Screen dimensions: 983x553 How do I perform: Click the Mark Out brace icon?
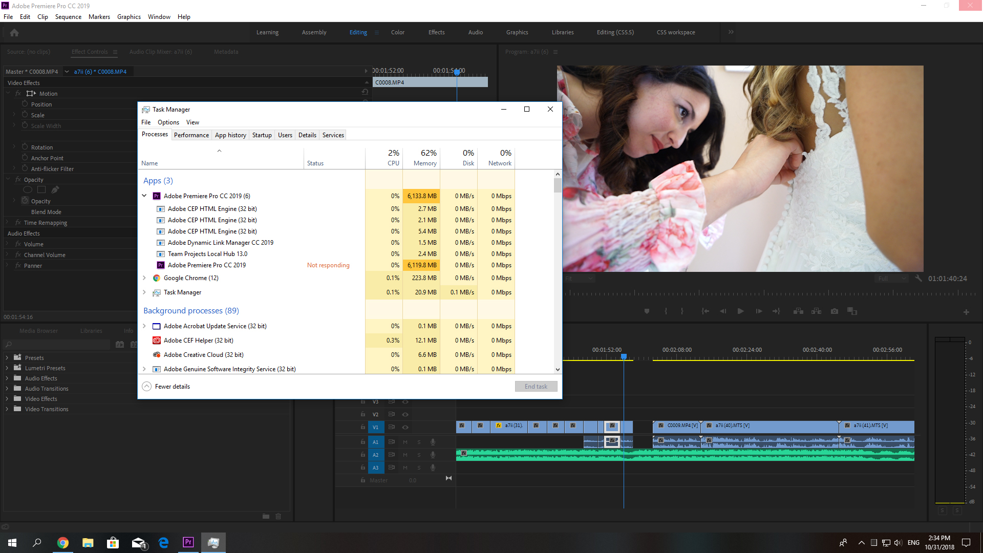[x=682, y=311]
